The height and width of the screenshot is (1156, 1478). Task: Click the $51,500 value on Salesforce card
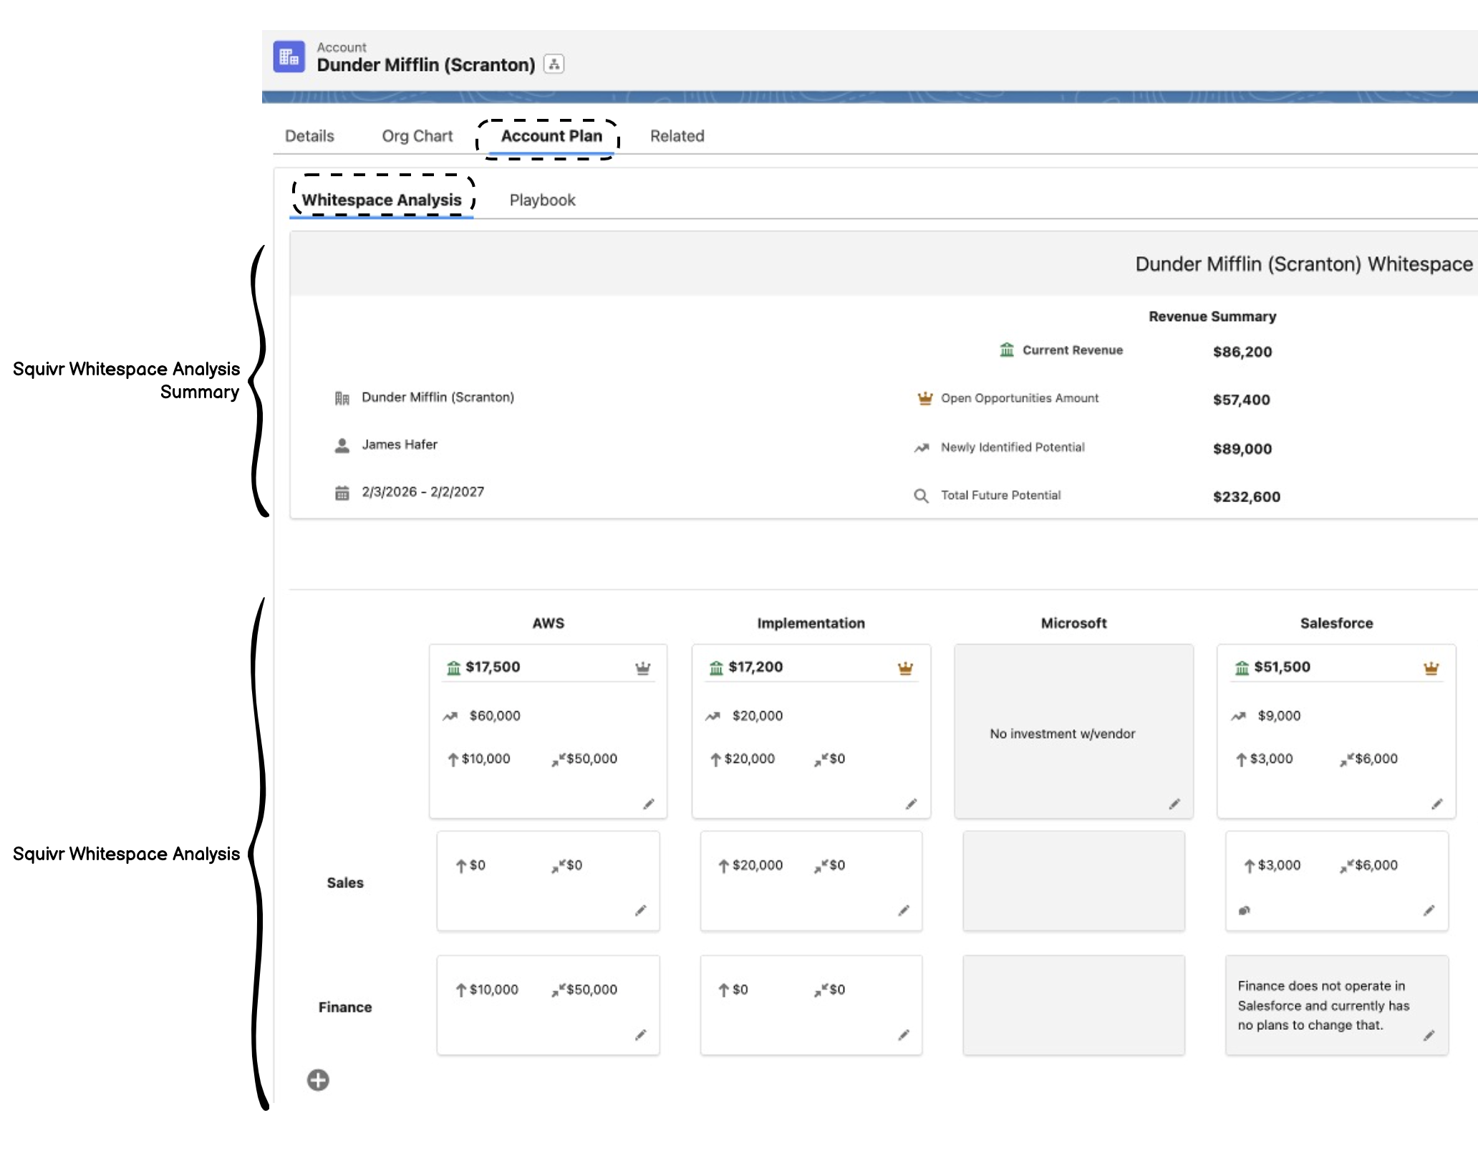pyautogui.click(x=1282, y=667)
